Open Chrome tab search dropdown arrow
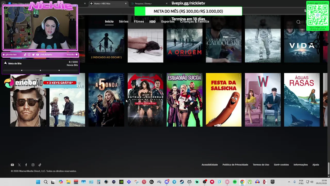 point(3,3)
